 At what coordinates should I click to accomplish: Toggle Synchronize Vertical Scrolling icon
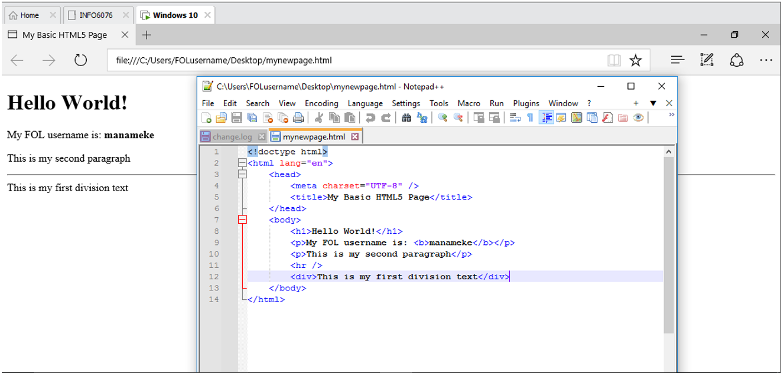click(479, 118)
